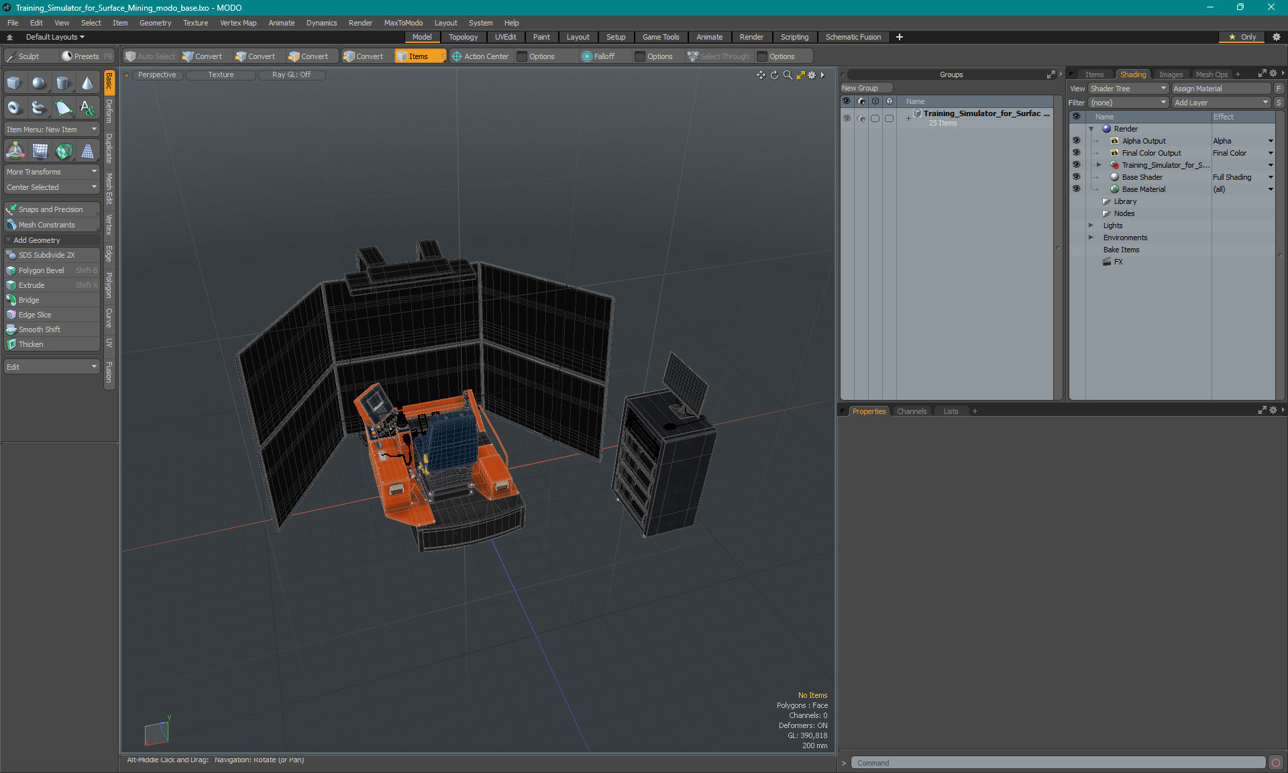
Task: Click the Action Center icon
Action: click(x=457, y=56)
